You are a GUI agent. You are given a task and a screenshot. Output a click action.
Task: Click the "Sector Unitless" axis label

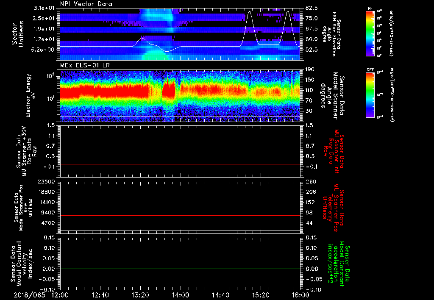click(18, 34)
